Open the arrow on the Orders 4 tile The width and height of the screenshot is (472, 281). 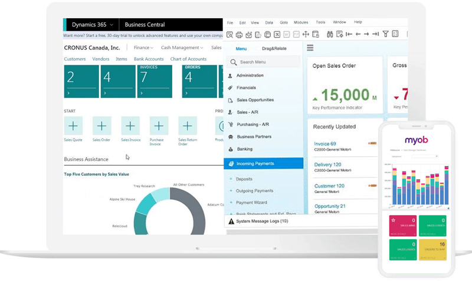coord(186,93)
